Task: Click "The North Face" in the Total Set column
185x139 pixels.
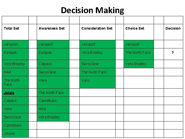Action: 12,82
